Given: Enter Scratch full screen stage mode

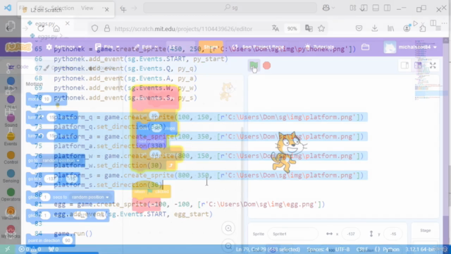Looking at the screenshot, I should point(433,66).
